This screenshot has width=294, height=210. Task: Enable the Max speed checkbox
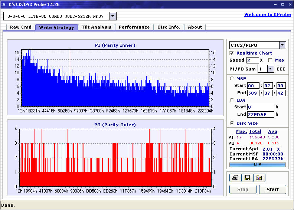(270, 60)
